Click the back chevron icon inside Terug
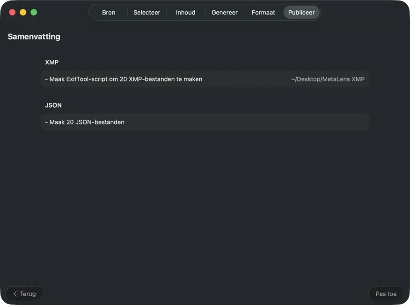The image size is (410, 305). [15, 293]
